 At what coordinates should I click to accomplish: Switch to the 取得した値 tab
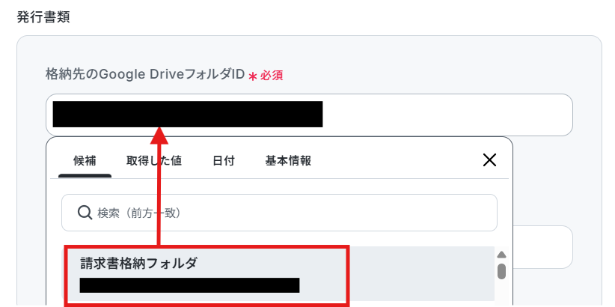click(x=154, y=161)
